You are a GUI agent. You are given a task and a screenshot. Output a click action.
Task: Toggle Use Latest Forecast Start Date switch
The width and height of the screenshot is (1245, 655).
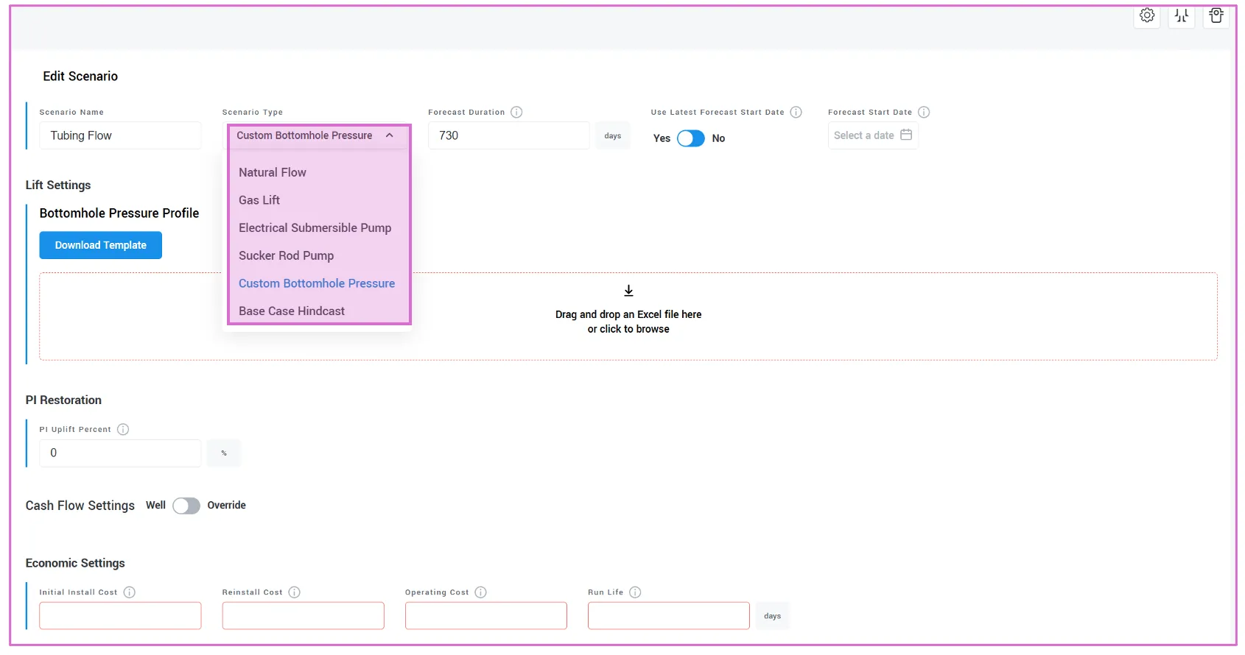tap(691, 138)
